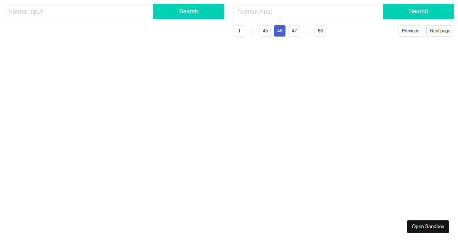Return to the first page of results

(239, 31)
